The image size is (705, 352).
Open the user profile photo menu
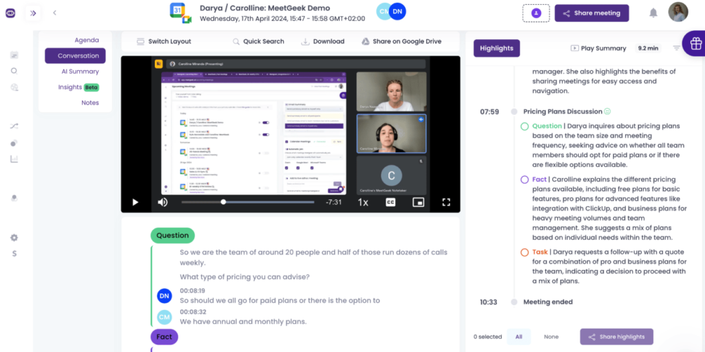click(678, 12)
